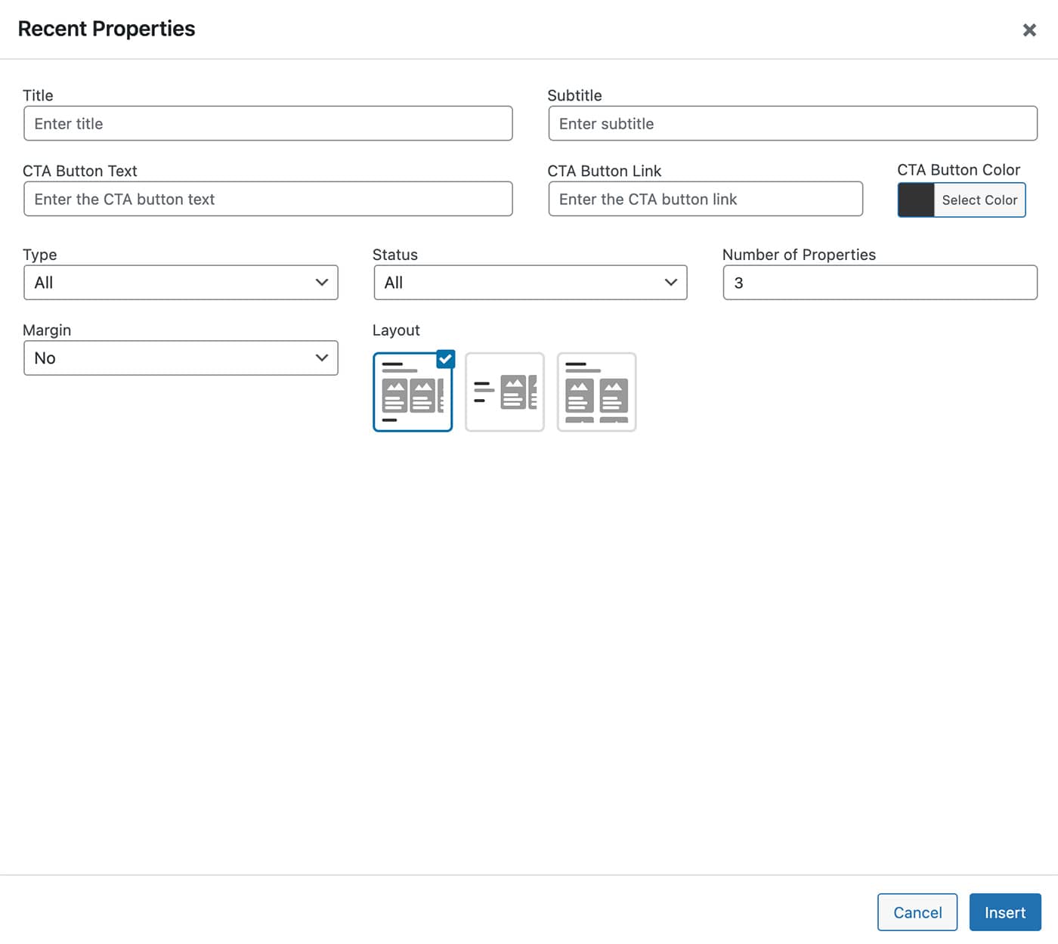Open the Type dropdown
The image size is (1058, 944).
pyautogui.click(x=181, y=283)
